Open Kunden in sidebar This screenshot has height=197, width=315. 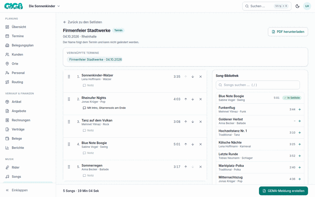[28, 55]
